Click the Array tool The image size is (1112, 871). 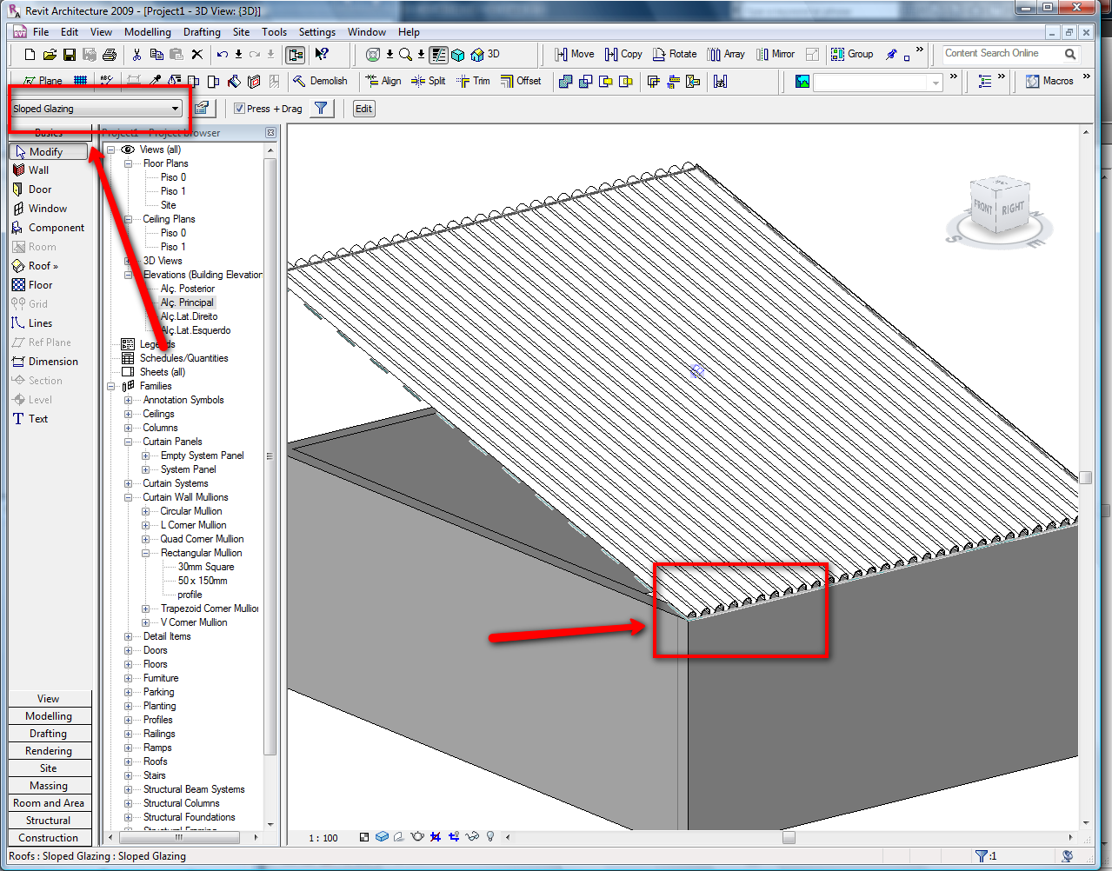point(726,54)
